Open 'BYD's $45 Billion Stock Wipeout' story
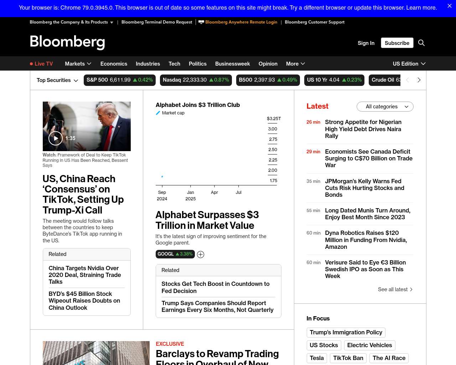The image size is (456, 365). 84,301
